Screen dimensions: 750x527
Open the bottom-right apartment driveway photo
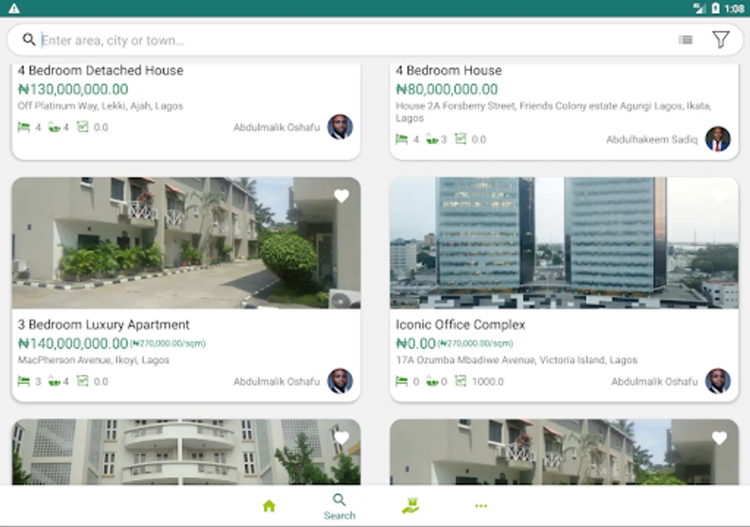pos(564,451)
